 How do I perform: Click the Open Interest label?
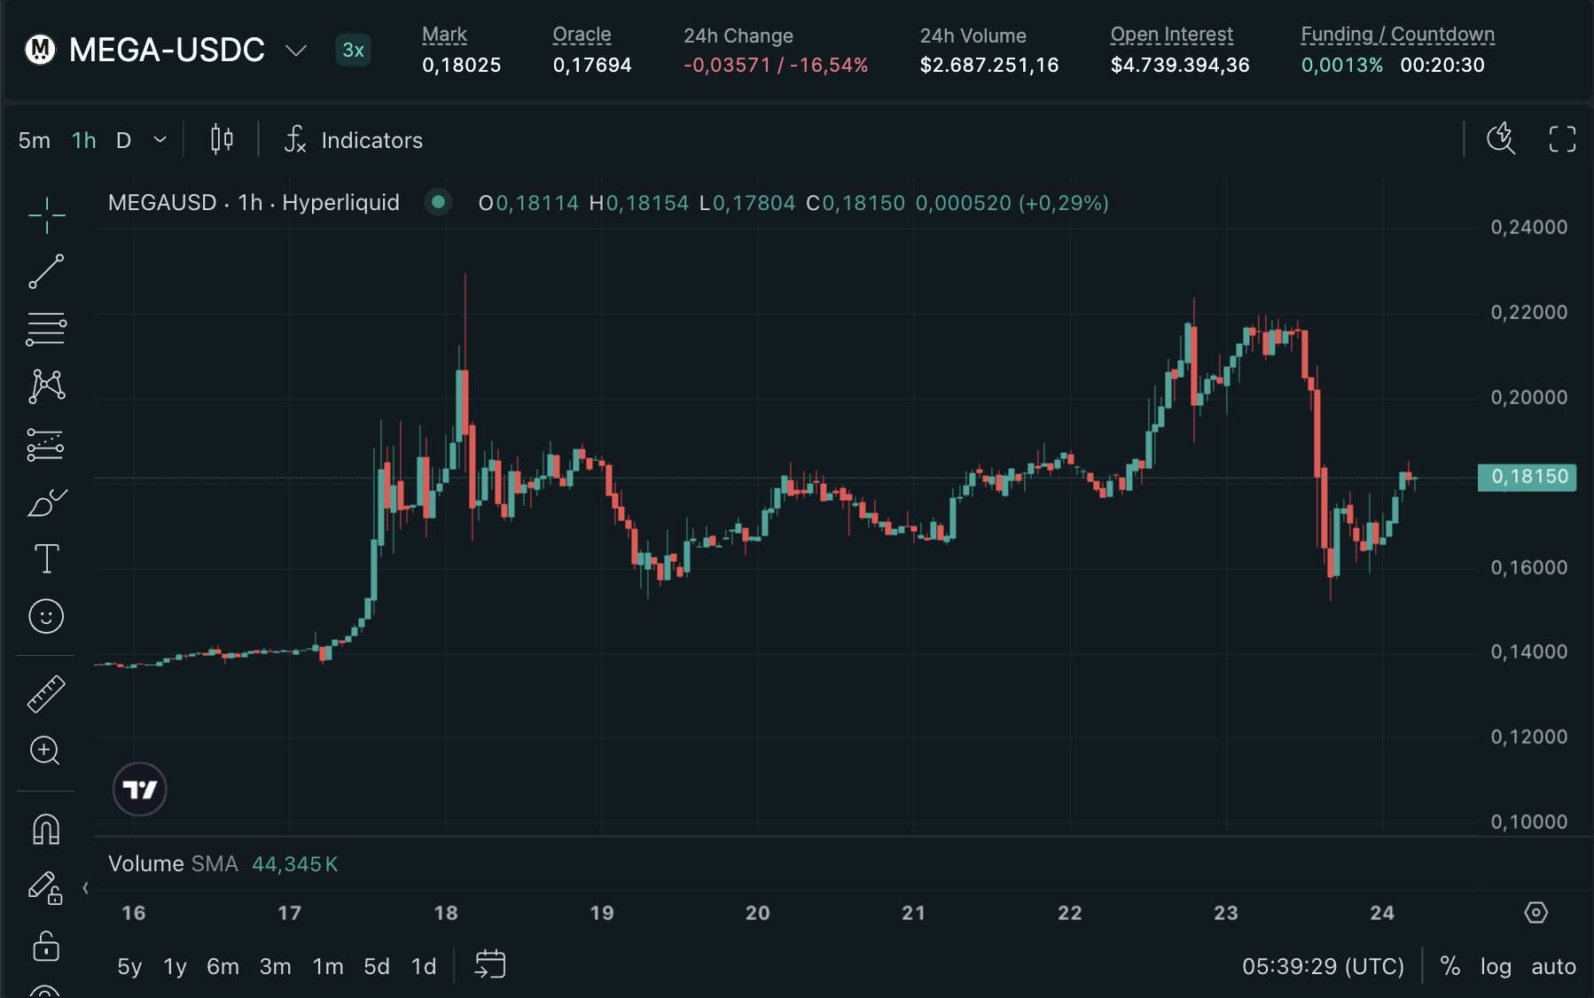(1172, 33)
